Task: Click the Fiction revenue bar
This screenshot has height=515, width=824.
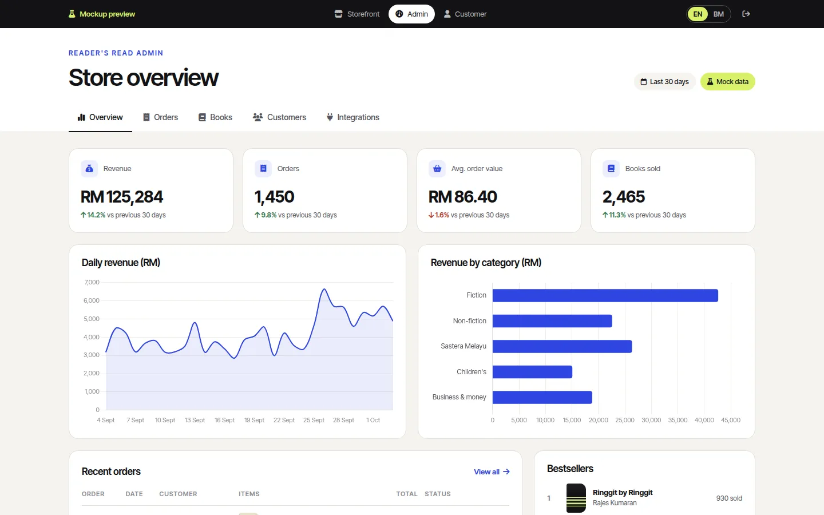Action: 605,295
